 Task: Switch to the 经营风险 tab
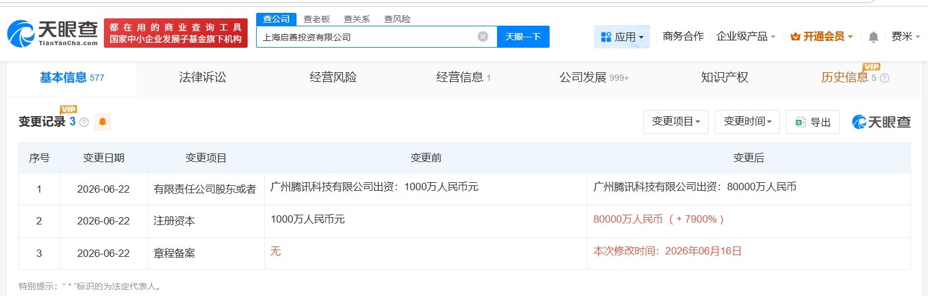coord(333,78)
